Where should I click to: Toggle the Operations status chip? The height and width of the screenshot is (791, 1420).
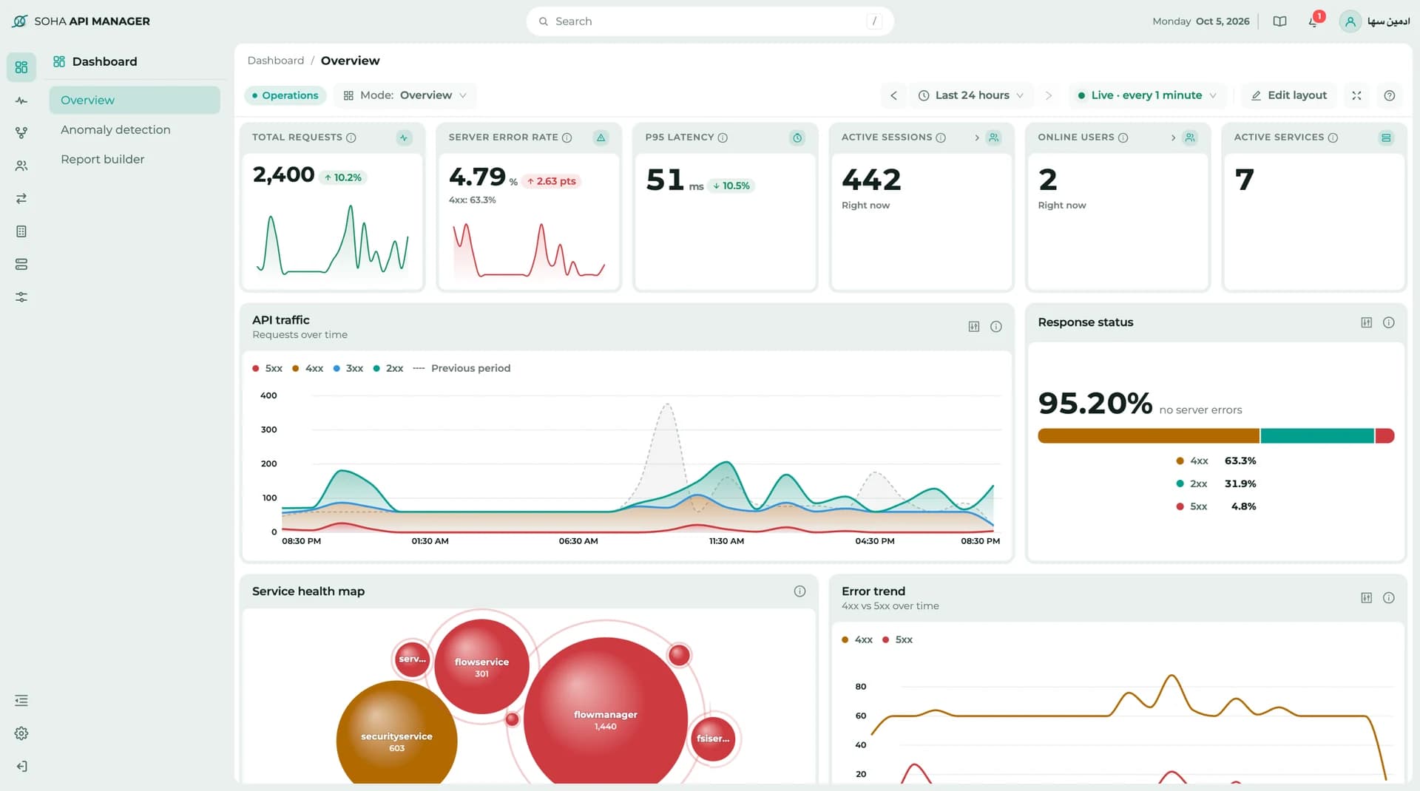[285, 95]
